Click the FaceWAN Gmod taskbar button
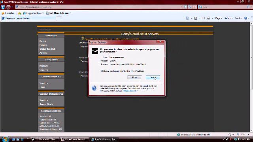 (x=104, y=139)
